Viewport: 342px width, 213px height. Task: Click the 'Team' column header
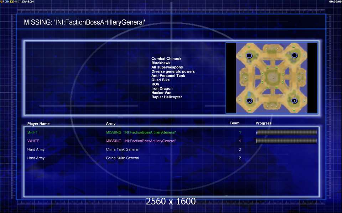click(234, 123)
